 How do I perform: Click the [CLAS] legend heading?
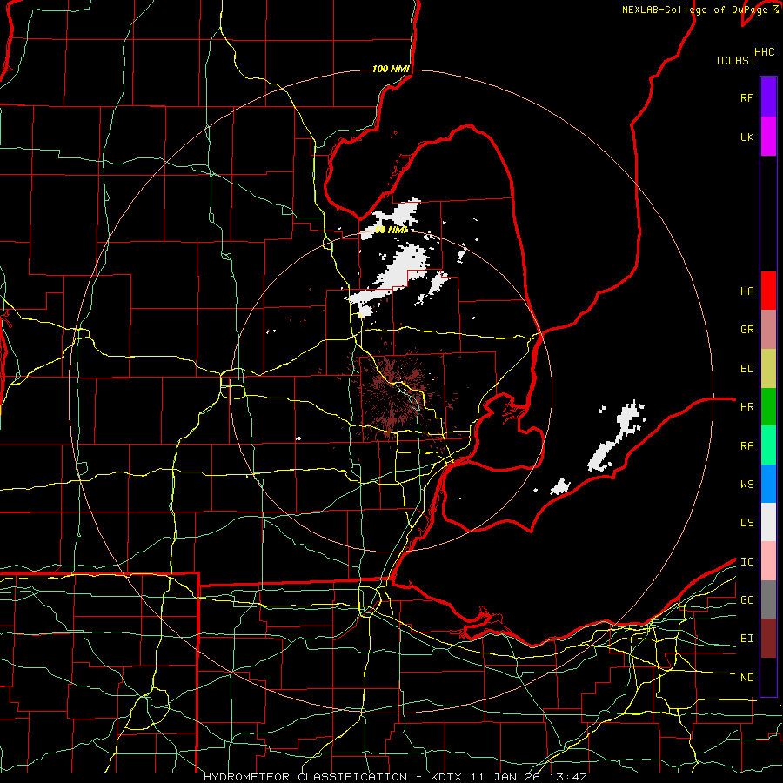coord(735,60)
